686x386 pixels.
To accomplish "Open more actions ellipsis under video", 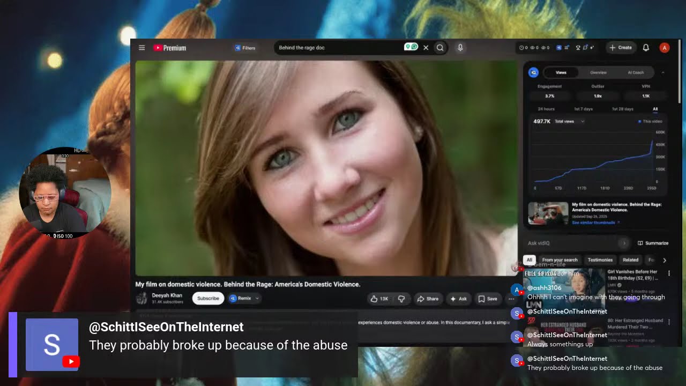I will (x=511, y=299).
